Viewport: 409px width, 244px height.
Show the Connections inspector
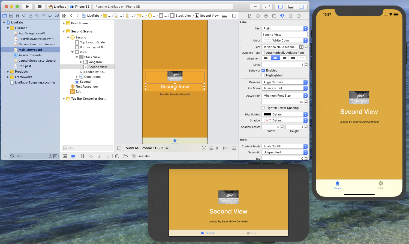(x=299, y=16)
